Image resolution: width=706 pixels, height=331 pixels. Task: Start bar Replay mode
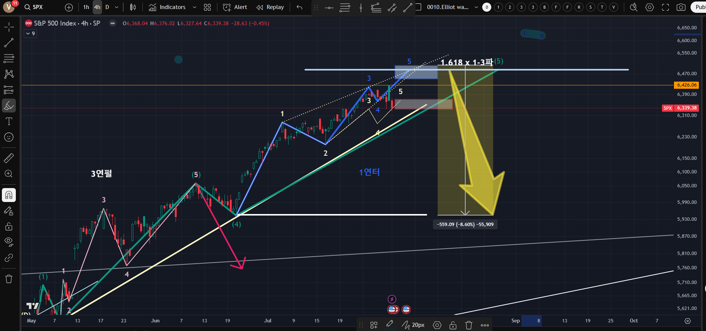coord(270,7)
